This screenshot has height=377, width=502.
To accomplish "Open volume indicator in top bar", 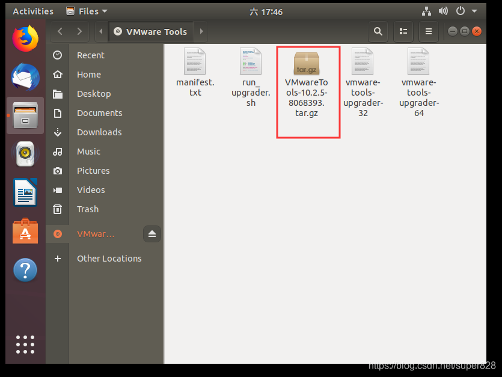I will pos(443,11).
